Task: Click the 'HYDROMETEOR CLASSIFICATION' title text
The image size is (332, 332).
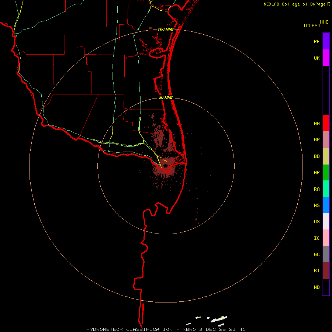Action: click(x=129, y=329)
